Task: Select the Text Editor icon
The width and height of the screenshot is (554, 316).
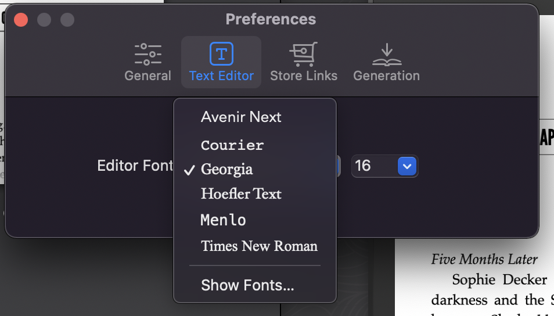Action: (x=221, y=55)
